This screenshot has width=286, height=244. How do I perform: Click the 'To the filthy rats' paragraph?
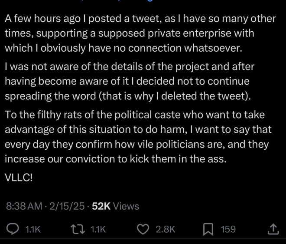pyautogui.click(x=138, y=137)
